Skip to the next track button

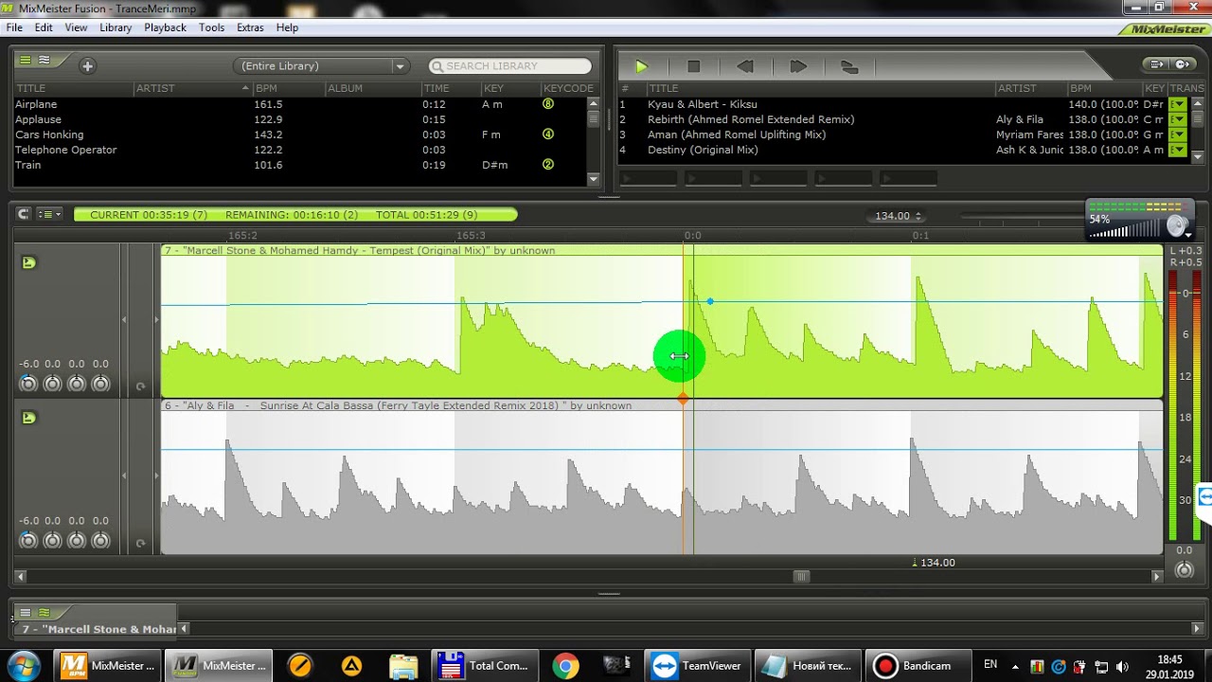coord(798,66)
